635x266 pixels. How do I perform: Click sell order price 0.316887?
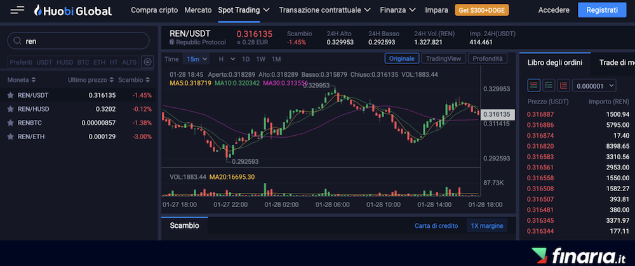[540, 114]
